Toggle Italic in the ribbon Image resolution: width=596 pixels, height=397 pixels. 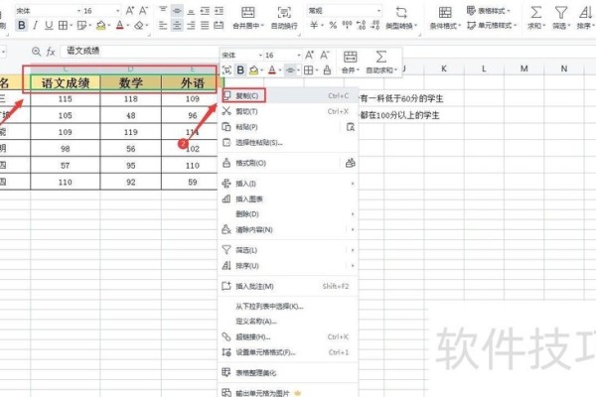[35, 26]
